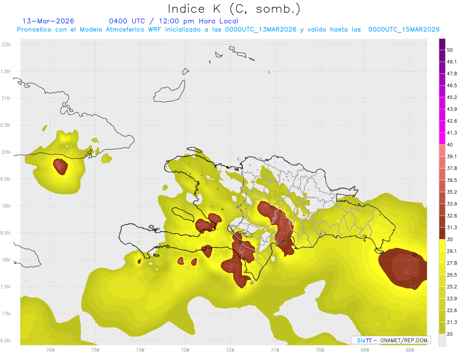This screenshot has height=355, width=460.
Task: Click the '71W' longitude label
Action: point(275,350)
